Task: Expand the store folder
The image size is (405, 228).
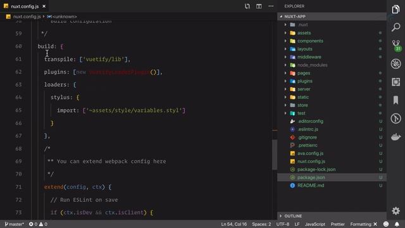Action: coord(332,105)
